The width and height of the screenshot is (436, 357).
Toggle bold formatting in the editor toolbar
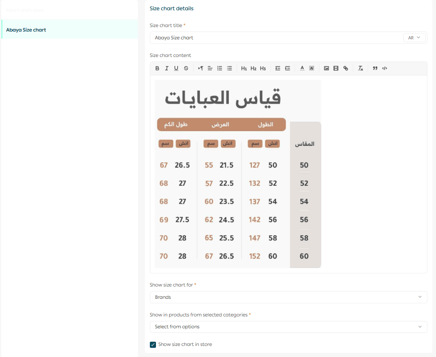point(157,68)
